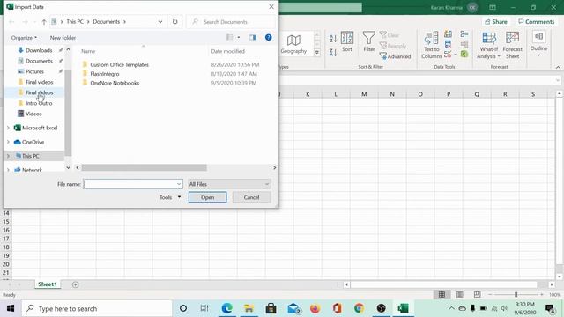Select column M header in Excel
This screenshot has height=317, width=564.
tap(364, 94)
